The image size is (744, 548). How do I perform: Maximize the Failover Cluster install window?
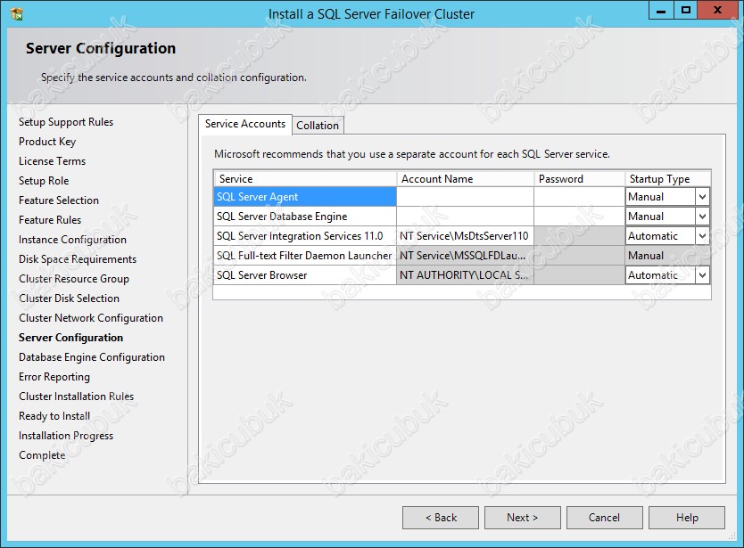click(x=686, y=10)
